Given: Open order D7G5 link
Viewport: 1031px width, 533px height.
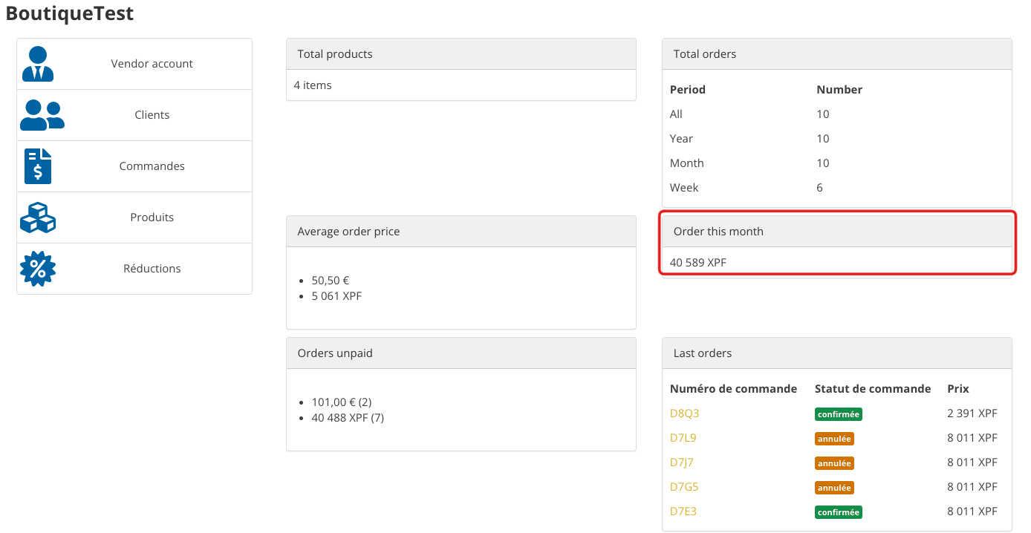Looking at the screenshot, I should click(x=684, y=487).
